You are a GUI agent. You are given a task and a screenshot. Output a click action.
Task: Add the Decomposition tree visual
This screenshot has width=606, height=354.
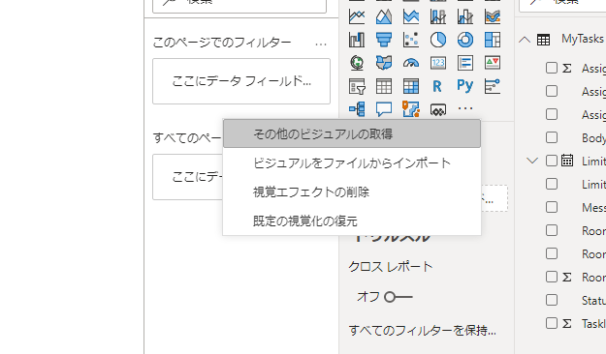click(x=357, y=109)
